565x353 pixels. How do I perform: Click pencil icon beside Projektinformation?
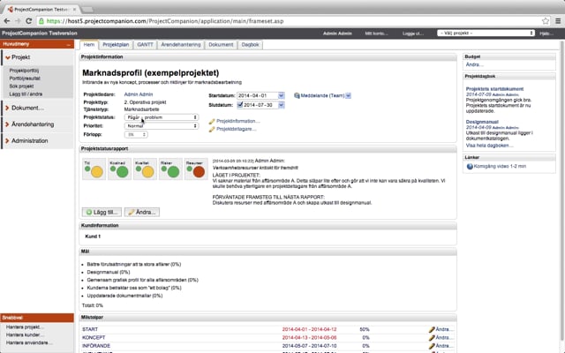(x=212, y=122)
